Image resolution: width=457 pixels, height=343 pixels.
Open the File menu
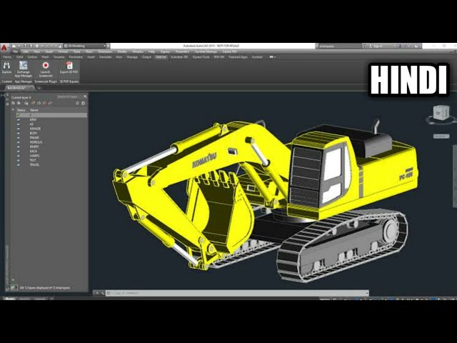coord(15,51)
